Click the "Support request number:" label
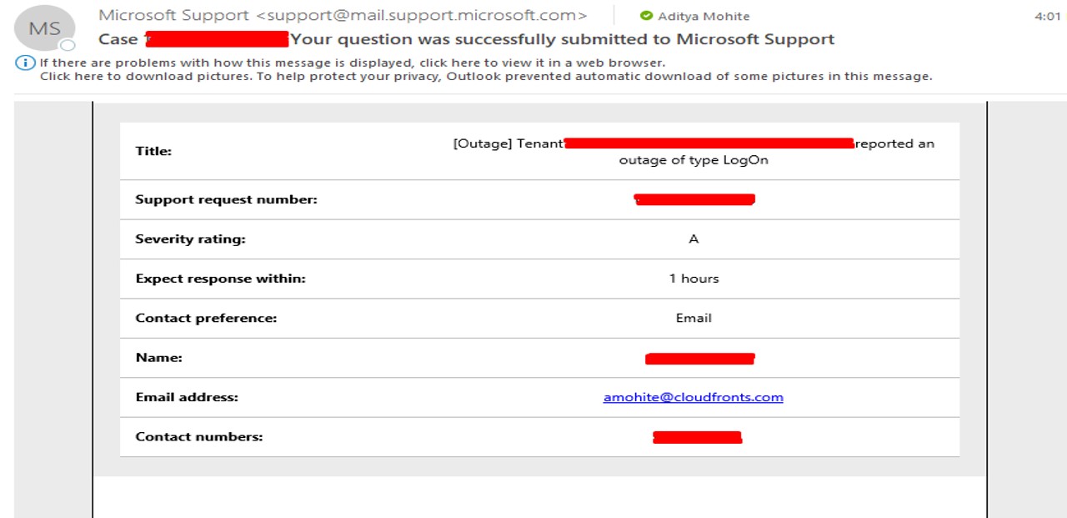 (226, 199)
